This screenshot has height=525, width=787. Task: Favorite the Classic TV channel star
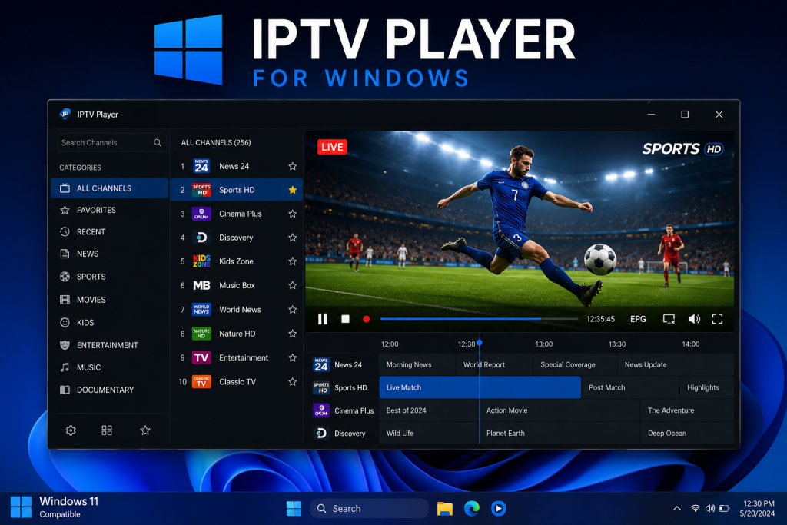(x=293, y=381)
